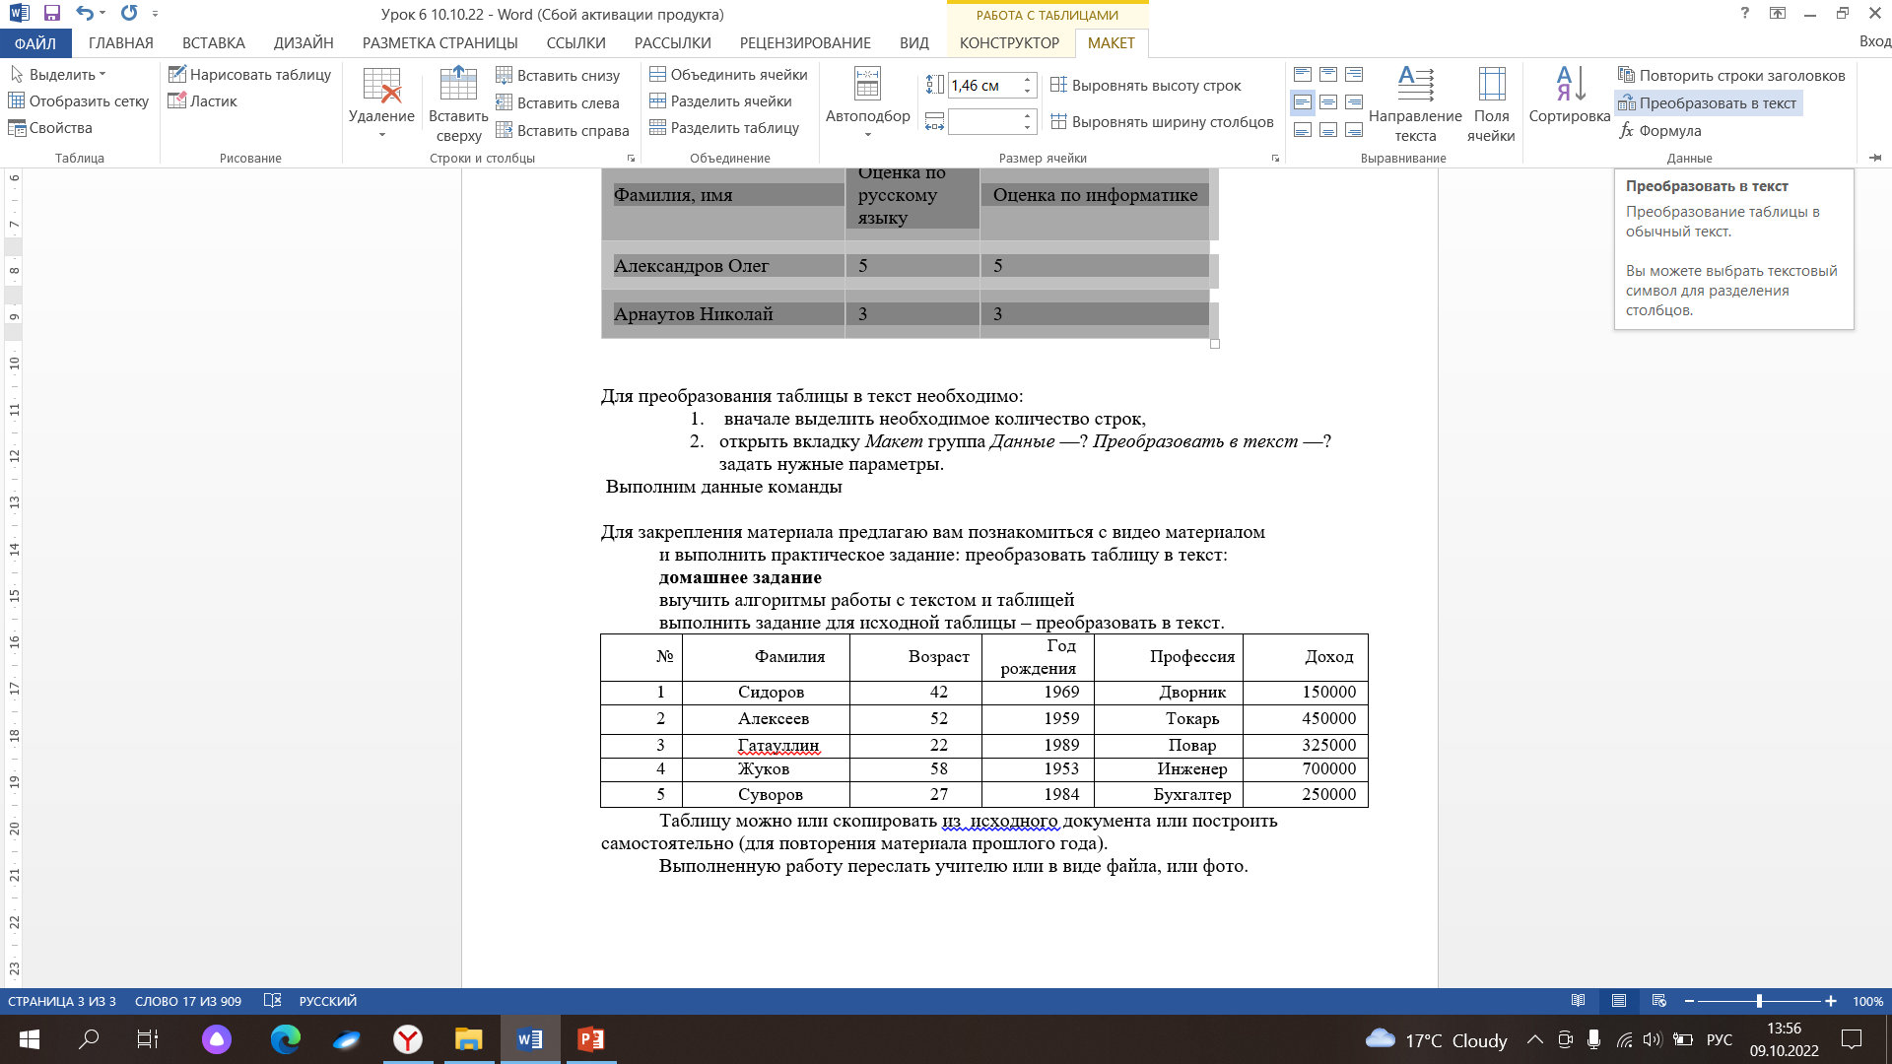Screen dimensions: 1892x1064
Task: Change text direction (Направление текста)
Action: pyautogui.click(x=1415, y=104)
